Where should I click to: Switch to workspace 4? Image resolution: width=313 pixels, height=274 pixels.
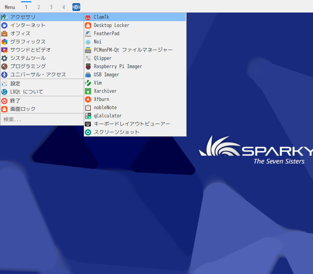(64, 7)
